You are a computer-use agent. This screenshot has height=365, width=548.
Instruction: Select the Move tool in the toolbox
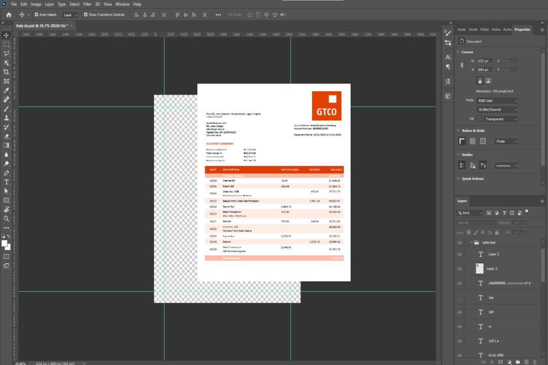(x=6, y=35)
